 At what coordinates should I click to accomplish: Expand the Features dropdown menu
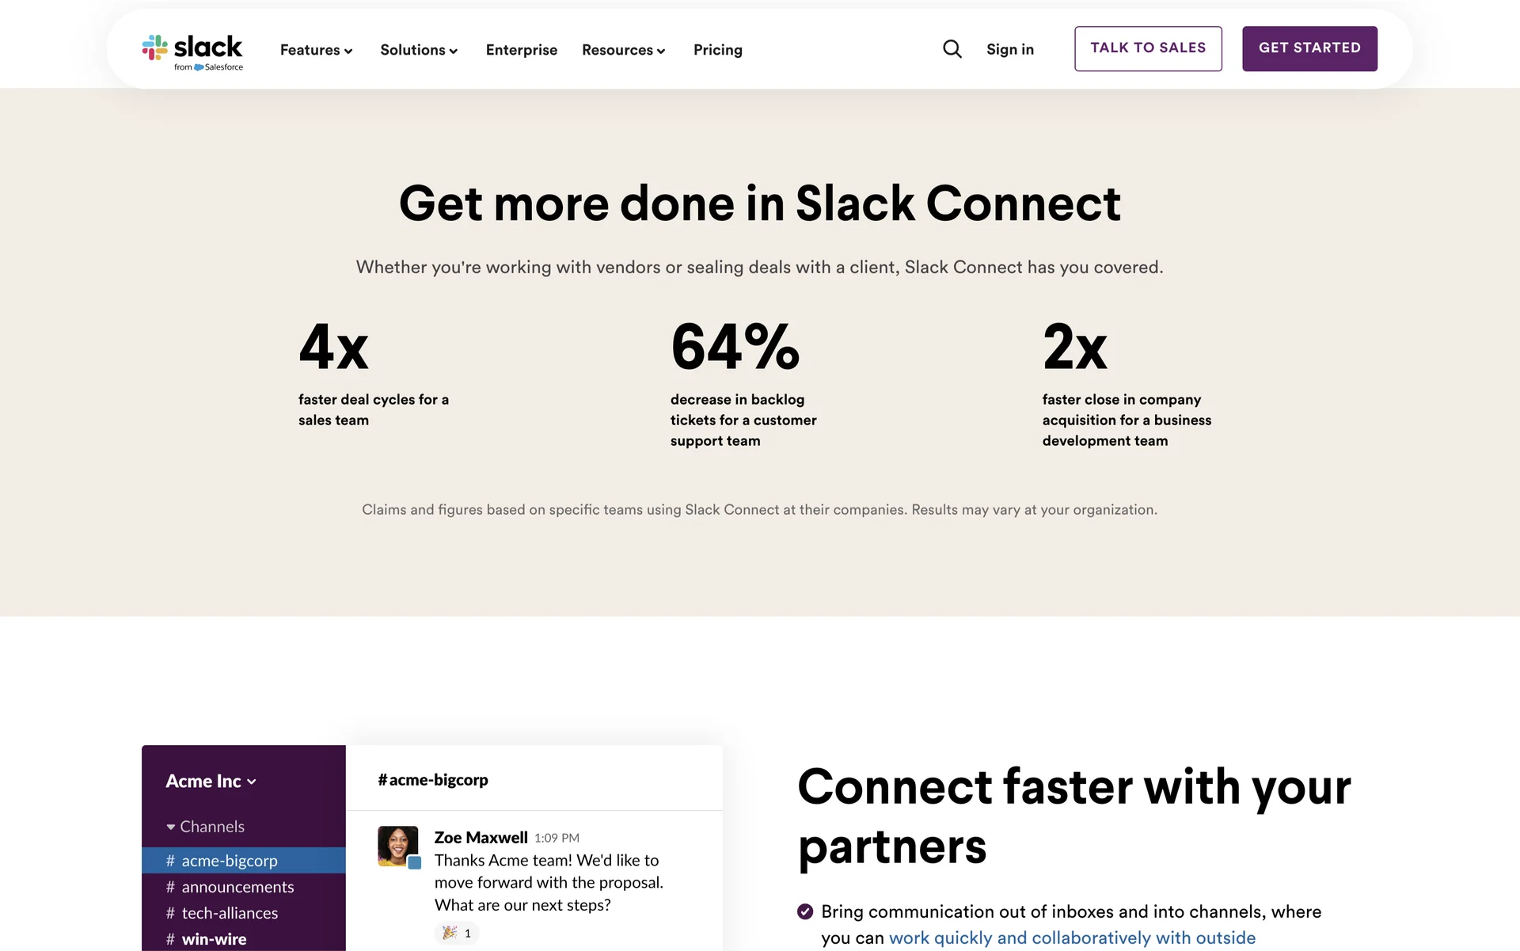316,50
